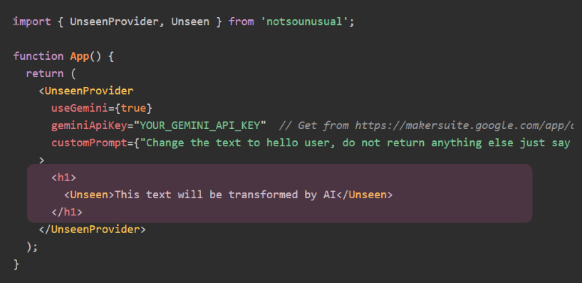
Task: Click the geminiApiKey attribute name
Action: coord(89,126)
